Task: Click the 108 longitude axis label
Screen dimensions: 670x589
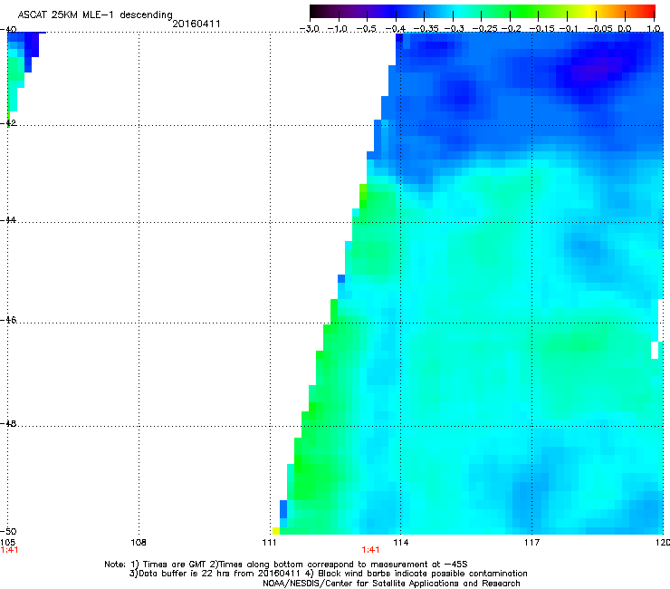Action: point(139,543)
